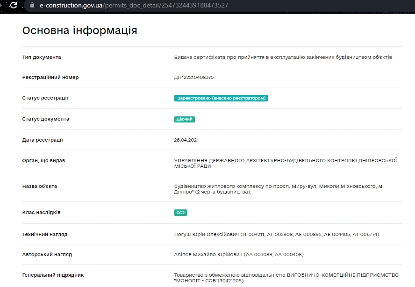Click the padlock site security icon
This screenshot has width=415, height=287.
tap(32, 5)
